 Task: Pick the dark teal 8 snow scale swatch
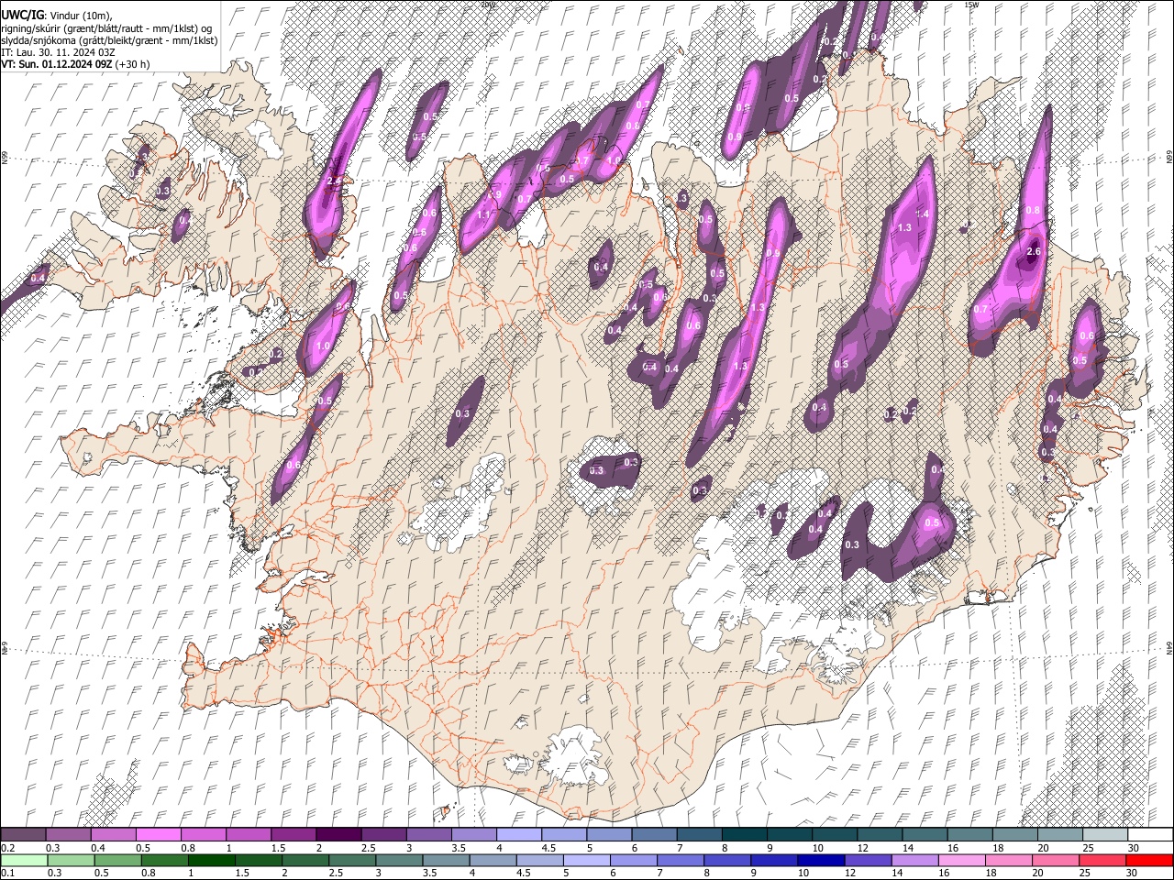745,834
